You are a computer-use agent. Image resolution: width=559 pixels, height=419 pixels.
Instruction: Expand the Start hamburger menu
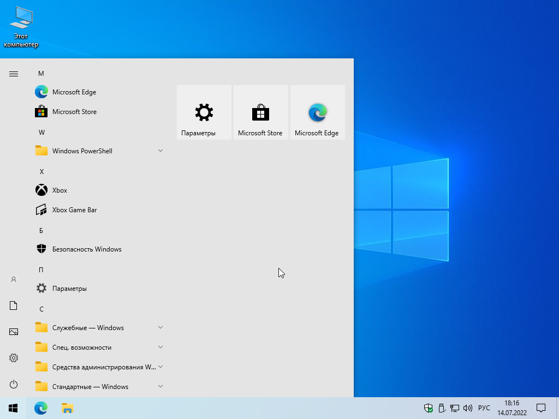tap(14, 74)
